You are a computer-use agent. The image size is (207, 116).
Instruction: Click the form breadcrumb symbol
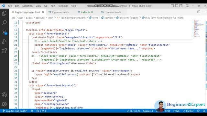93,18
